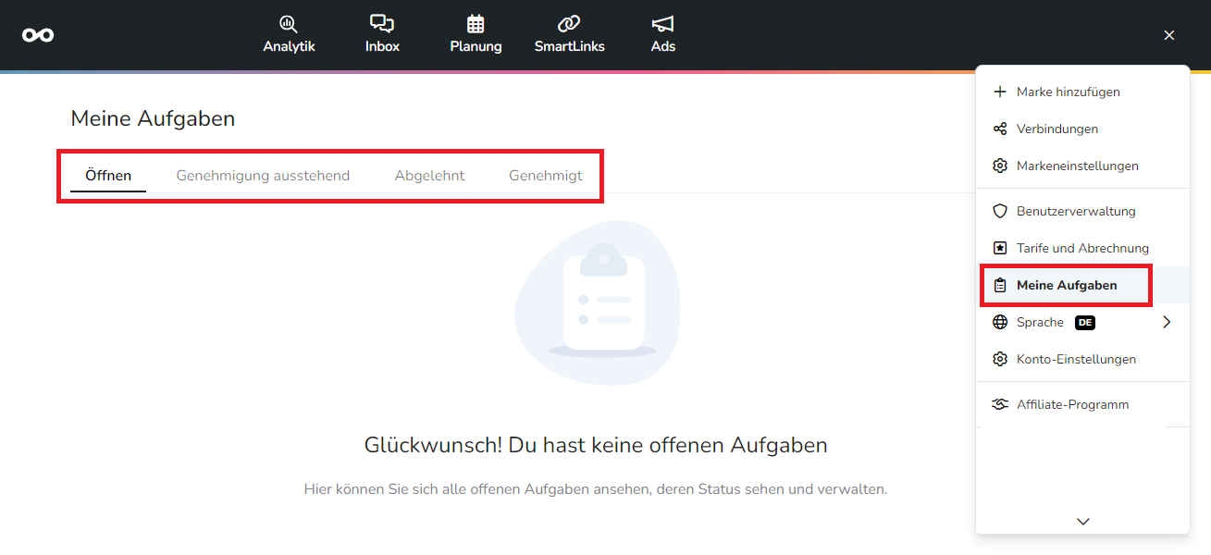Open the SmartLinks chain icon

click(x=569, y=24)
